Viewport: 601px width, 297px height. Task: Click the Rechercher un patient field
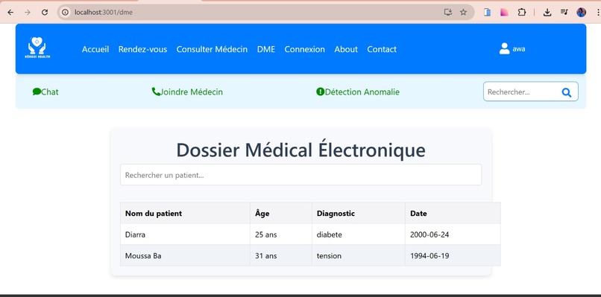301,175
